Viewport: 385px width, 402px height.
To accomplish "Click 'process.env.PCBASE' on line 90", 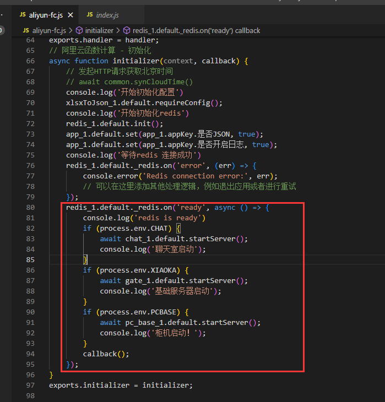I will tap(138, 312).
